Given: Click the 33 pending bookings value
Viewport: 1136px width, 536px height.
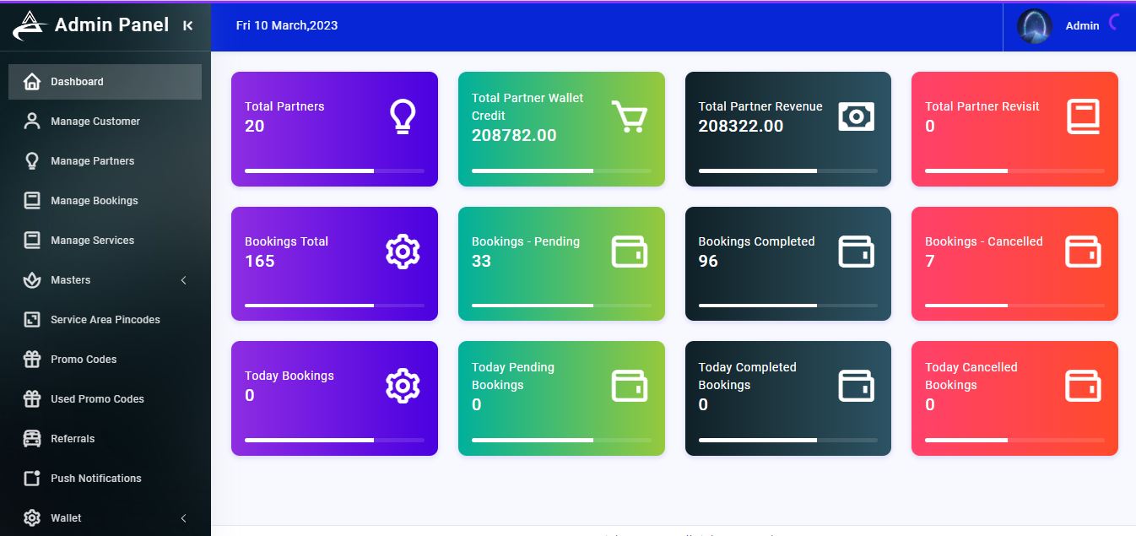Looking at the screenshot, I should (481, 261).
